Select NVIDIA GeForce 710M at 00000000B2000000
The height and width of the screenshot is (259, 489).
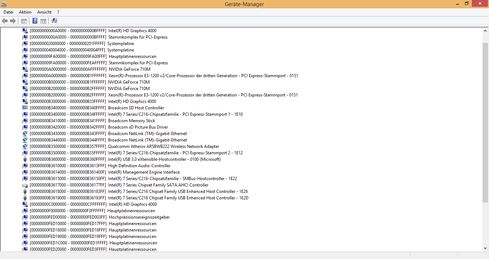click(x=89, y=88)
